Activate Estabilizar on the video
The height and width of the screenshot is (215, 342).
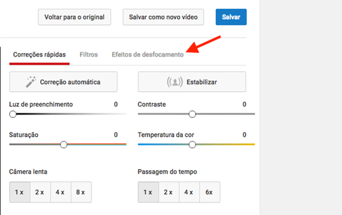coord(192,82)
